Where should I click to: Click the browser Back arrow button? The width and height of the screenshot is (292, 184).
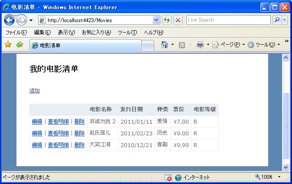click(9, 20)
